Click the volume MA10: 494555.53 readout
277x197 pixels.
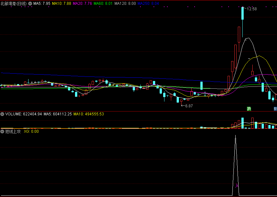click(x=89, y=114)
